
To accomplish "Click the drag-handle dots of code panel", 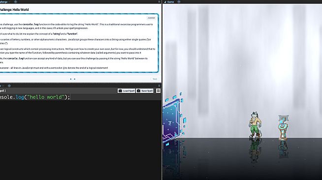I will [159, 86].
